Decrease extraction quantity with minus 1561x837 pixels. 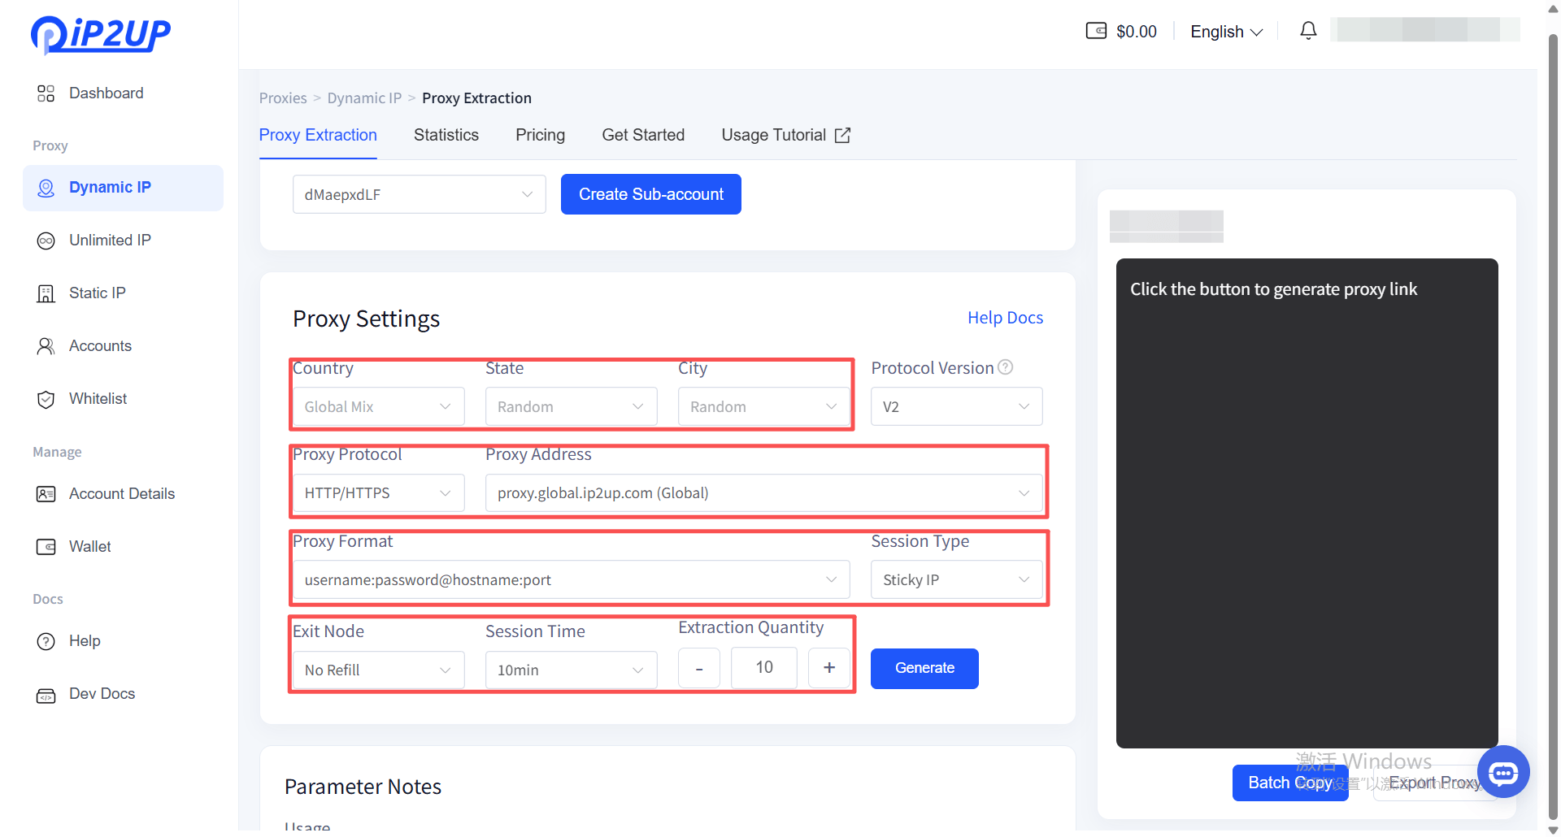(x=699, y=668)
